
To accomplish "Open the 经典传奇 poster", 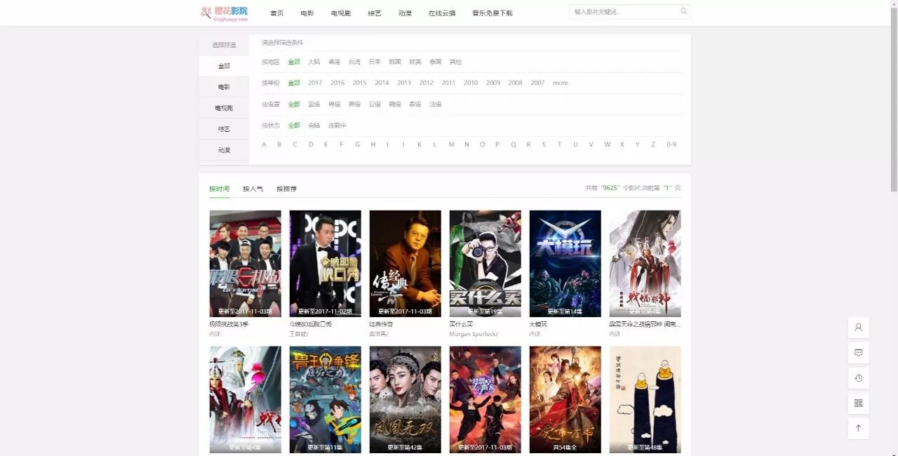I will 405,264.
